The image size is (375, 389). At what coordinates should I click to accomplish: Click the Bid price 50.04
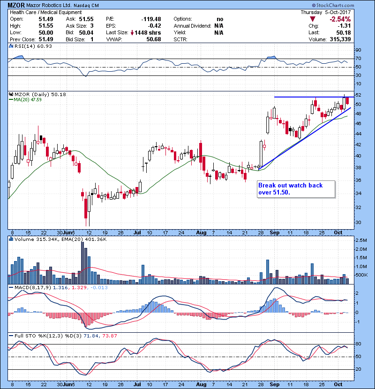pos(86,32)
